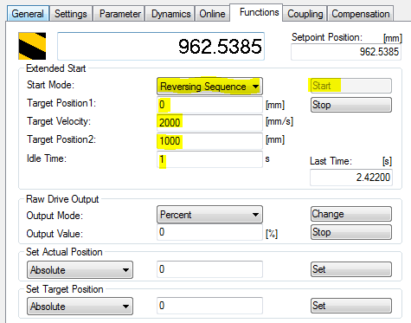Click the Target Position2 input field
411x323 pixels.
click(x=209, y=141)
